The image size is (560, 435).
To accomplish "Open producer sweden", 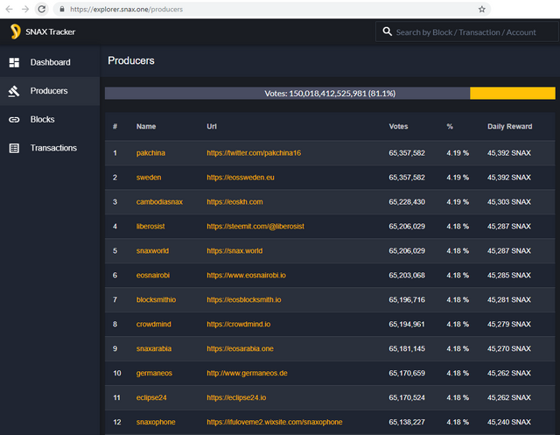I will 149,178.
